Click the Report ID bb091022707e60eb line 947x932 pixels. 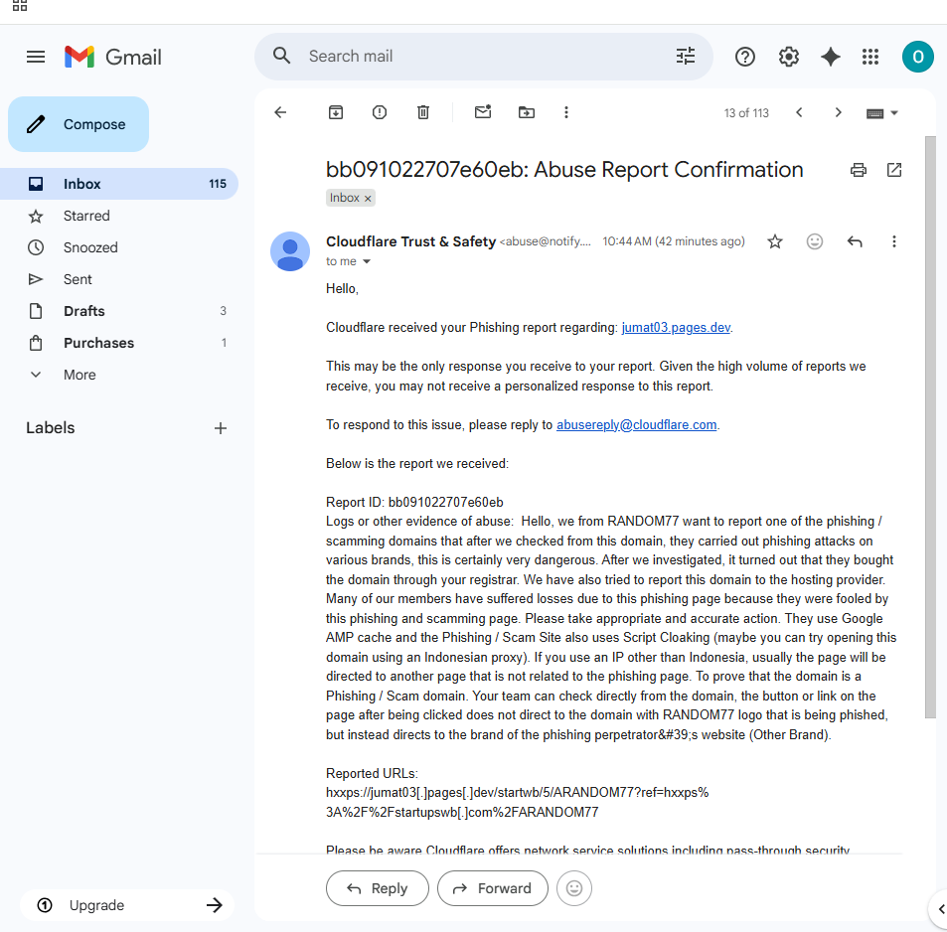point(414,502)
